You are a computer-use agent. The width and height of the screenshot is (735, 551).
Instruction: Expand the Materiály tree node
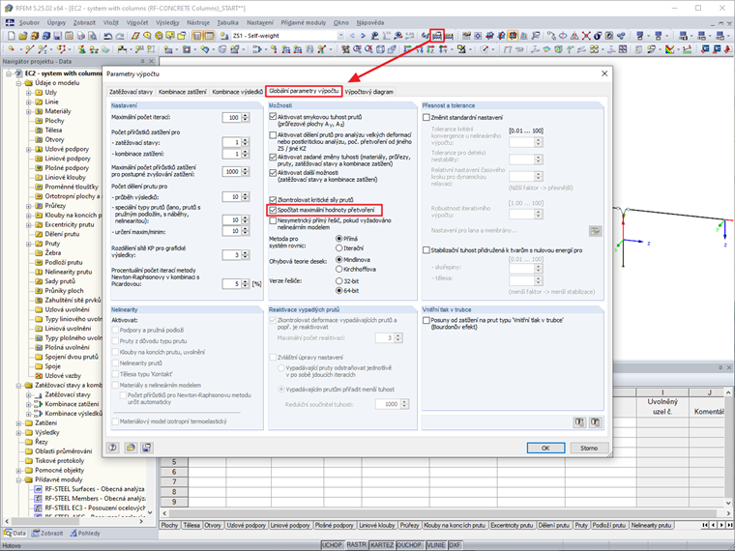[x=29, y=111]
